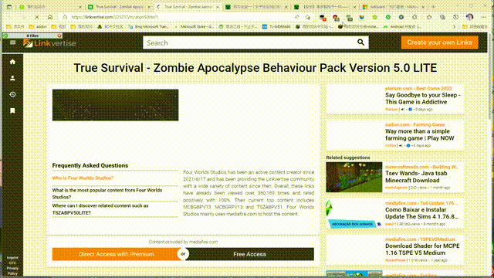This screenshot has width=494, height=278.
Task: Click the Tsev Wands garden thumbnail
Action: pos(354,177)
